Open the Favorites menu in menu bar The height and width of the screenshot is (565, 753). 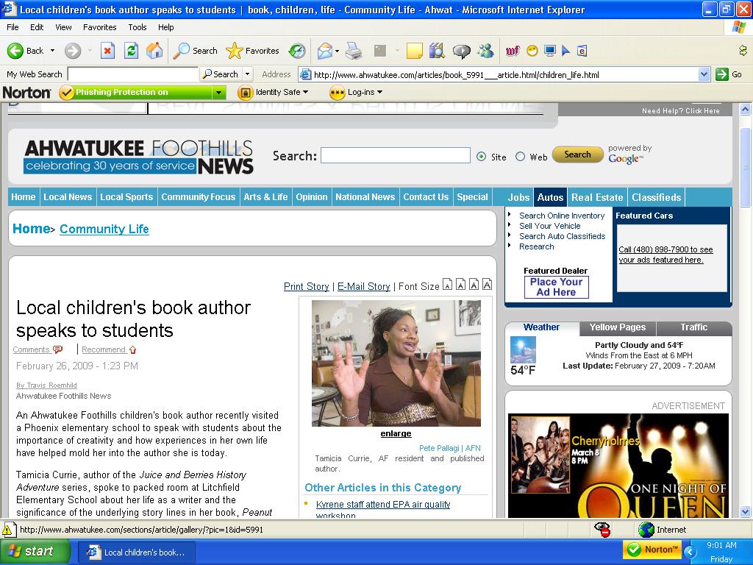[99, 27]
